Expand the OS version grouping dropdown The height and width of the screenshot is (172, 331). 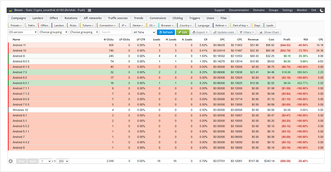click(23, 32)
